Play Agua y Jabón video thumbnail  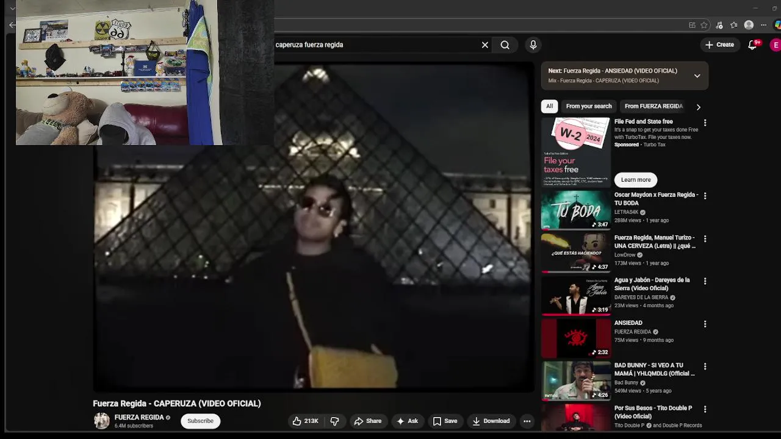point(576,295)
